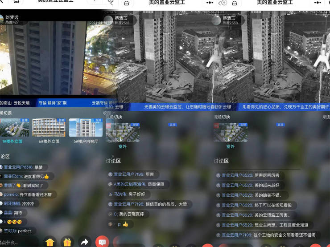The width and height of the screenshot is (330, 247).
Task: Tap comment pomelo: 外立面看着还不错
Action: tap(28, 194)
